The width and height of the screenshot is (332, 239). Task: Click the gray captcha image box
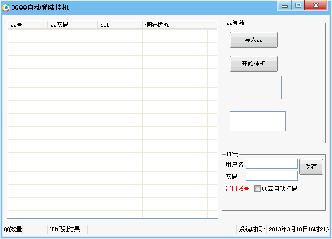point(256,87)
